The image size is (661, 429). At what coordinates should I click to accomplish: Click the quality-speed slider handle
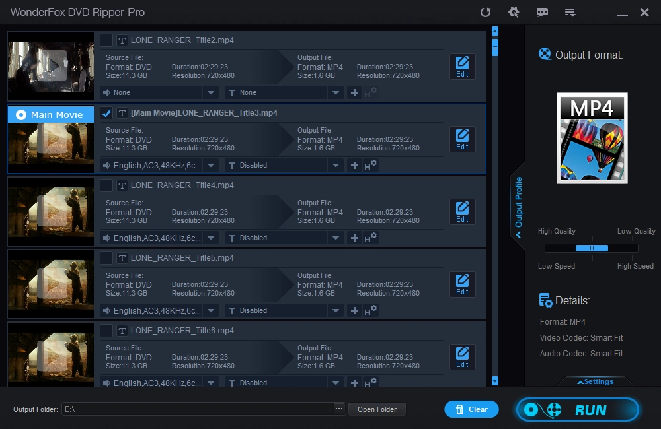592,248
